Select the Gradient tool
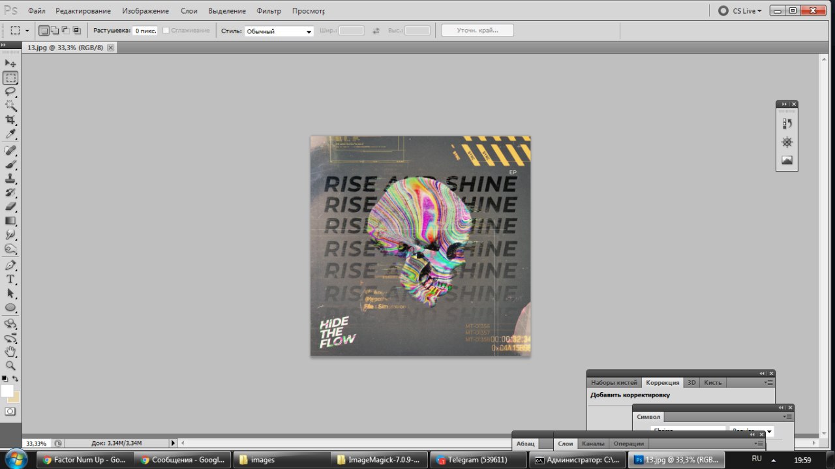The width and height of the screenshot is (835, 469). pos(10,221)
